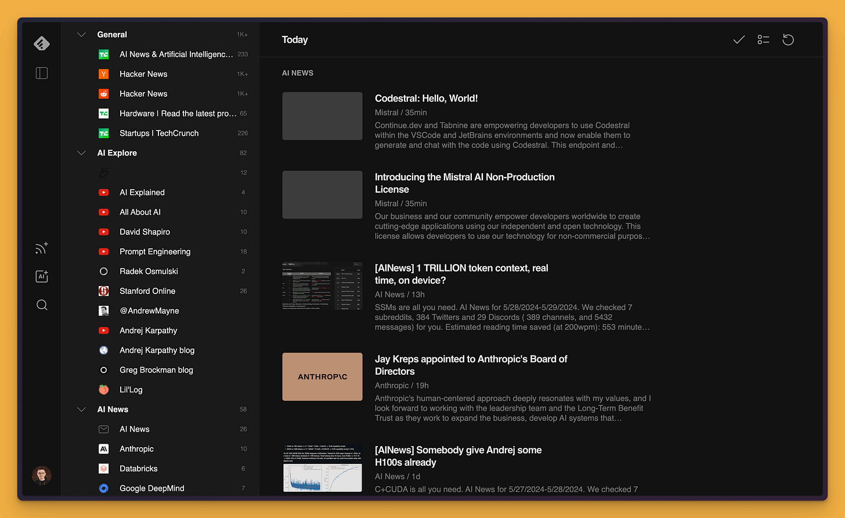Click the Mistral license article placeholder thumbnail
This screenshot has height=518, width=845.
(x=323, y=195)
